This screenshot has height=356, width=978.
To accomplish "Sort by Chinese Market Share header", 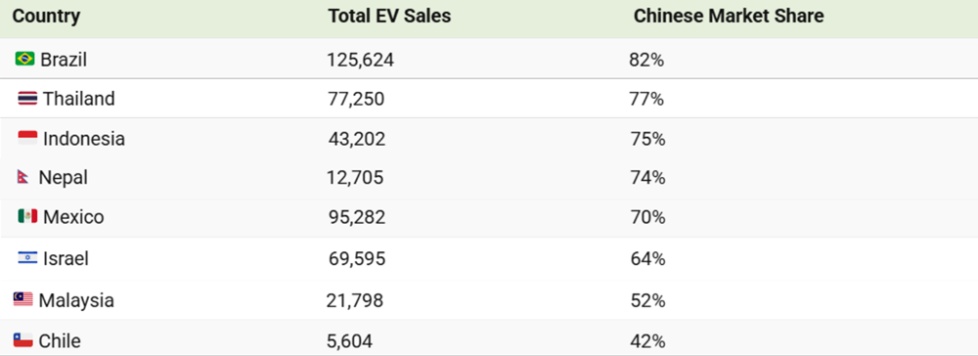I will pyautogui.click(x=729, y=17).
